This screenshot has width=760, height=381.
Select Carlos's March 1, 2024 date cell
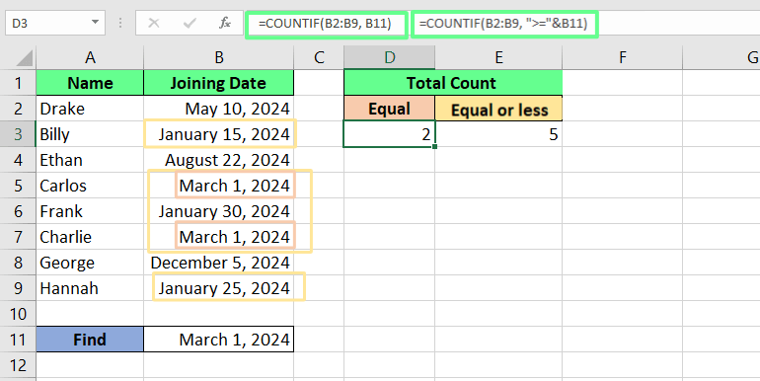pos(218,186)
